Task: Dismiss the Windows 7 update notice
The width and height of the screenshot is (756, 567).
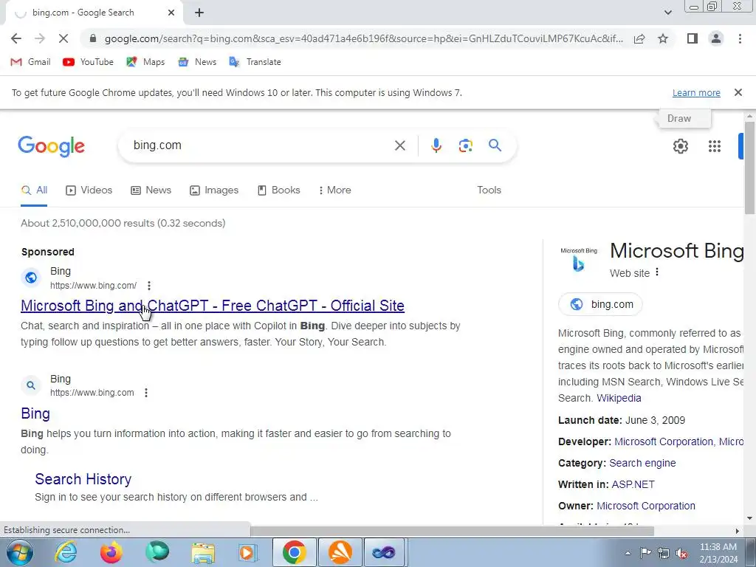Action: 738,92
